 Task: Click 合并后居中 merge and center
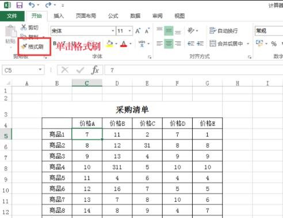[226, 44]
